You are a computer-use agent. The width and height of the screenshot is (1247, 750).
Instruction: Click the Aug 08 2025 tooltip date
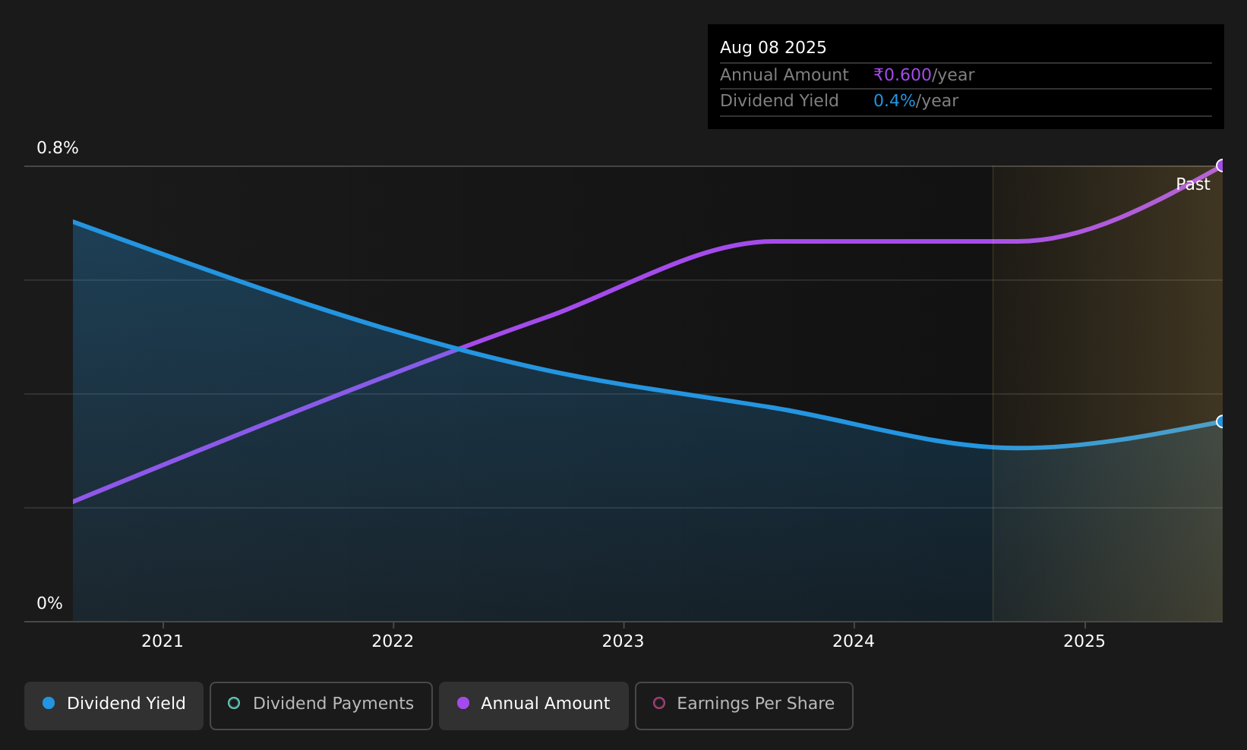click(773, 48)
